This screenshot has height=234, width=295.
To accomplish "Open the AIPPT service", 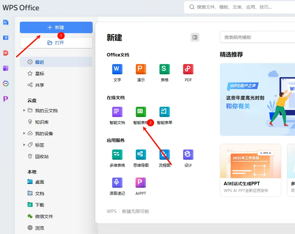I will (x=141, y=186).
